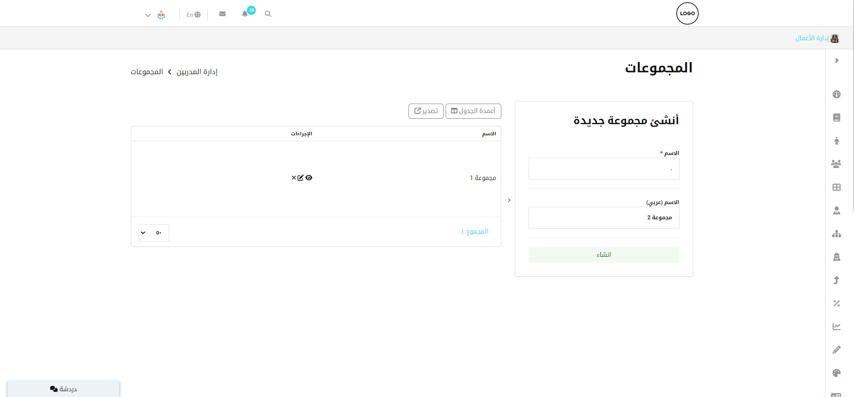Click the search magnifier icon
This screenshot has height=397, width=854.
click(x=268, y=14)
